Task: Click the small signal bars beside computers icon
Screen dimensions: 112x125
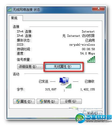Action: click(69, 86)
